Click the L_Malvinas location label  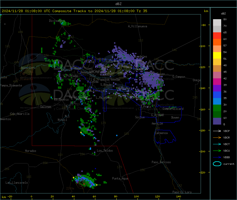point(104,98)
